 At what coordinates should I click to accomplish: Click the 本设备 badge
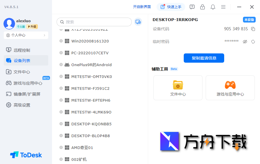(x=249, y=20)
